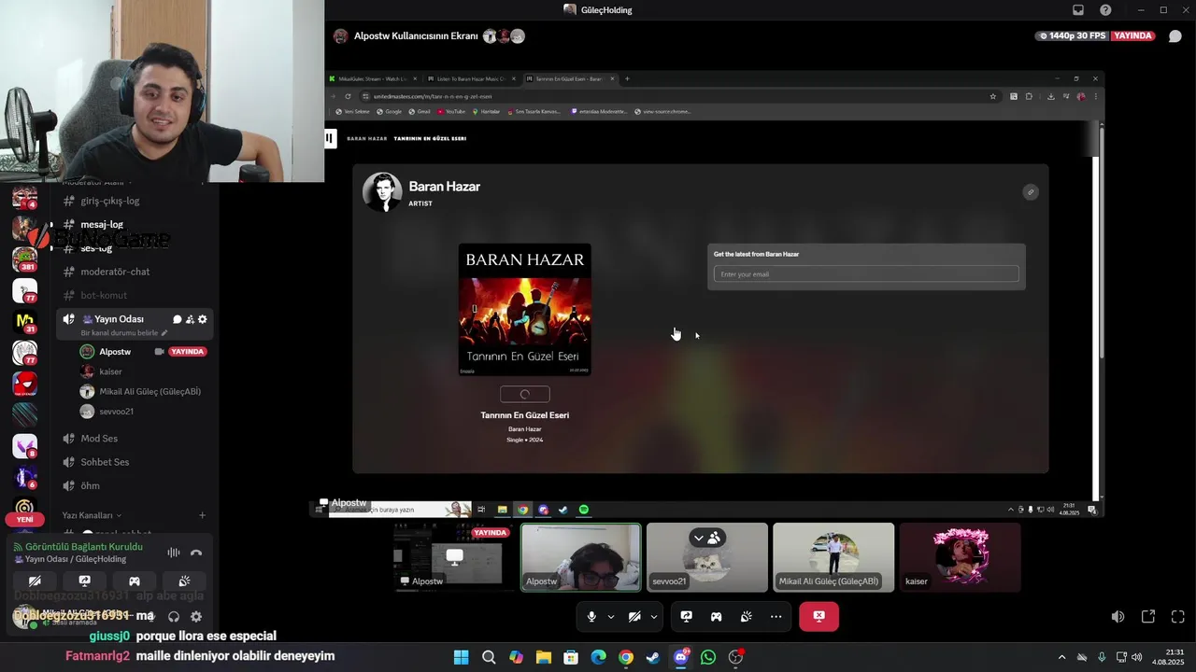Select the Alpostw camera tile

click(x=580, y=557)
